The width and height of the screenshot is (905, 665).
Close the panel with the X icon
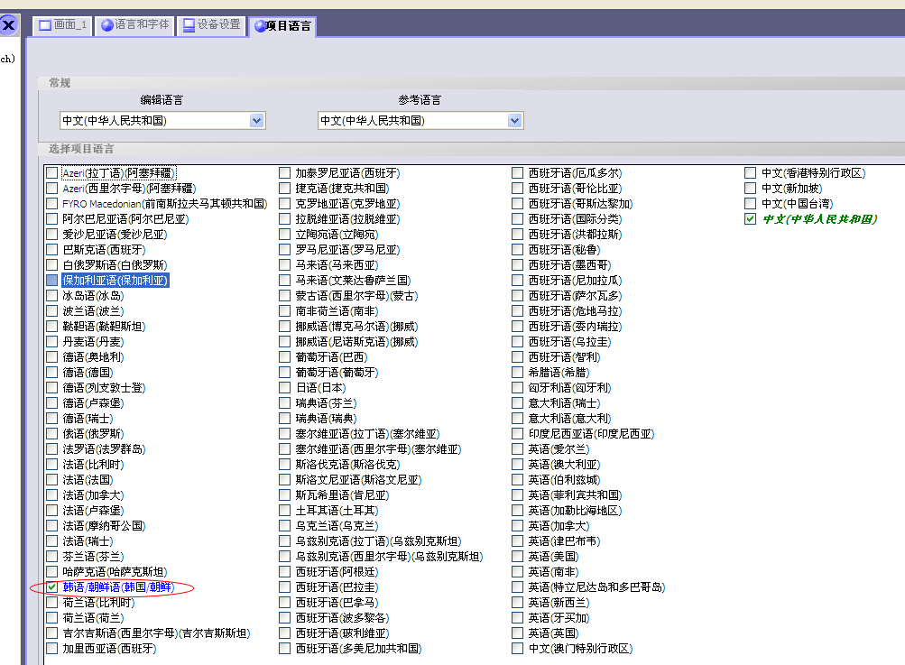(9, 25)
